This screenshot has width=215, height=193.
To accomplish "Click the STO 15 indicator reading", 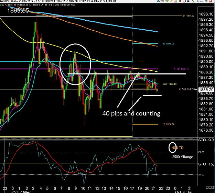I will [x=206, y=164].
